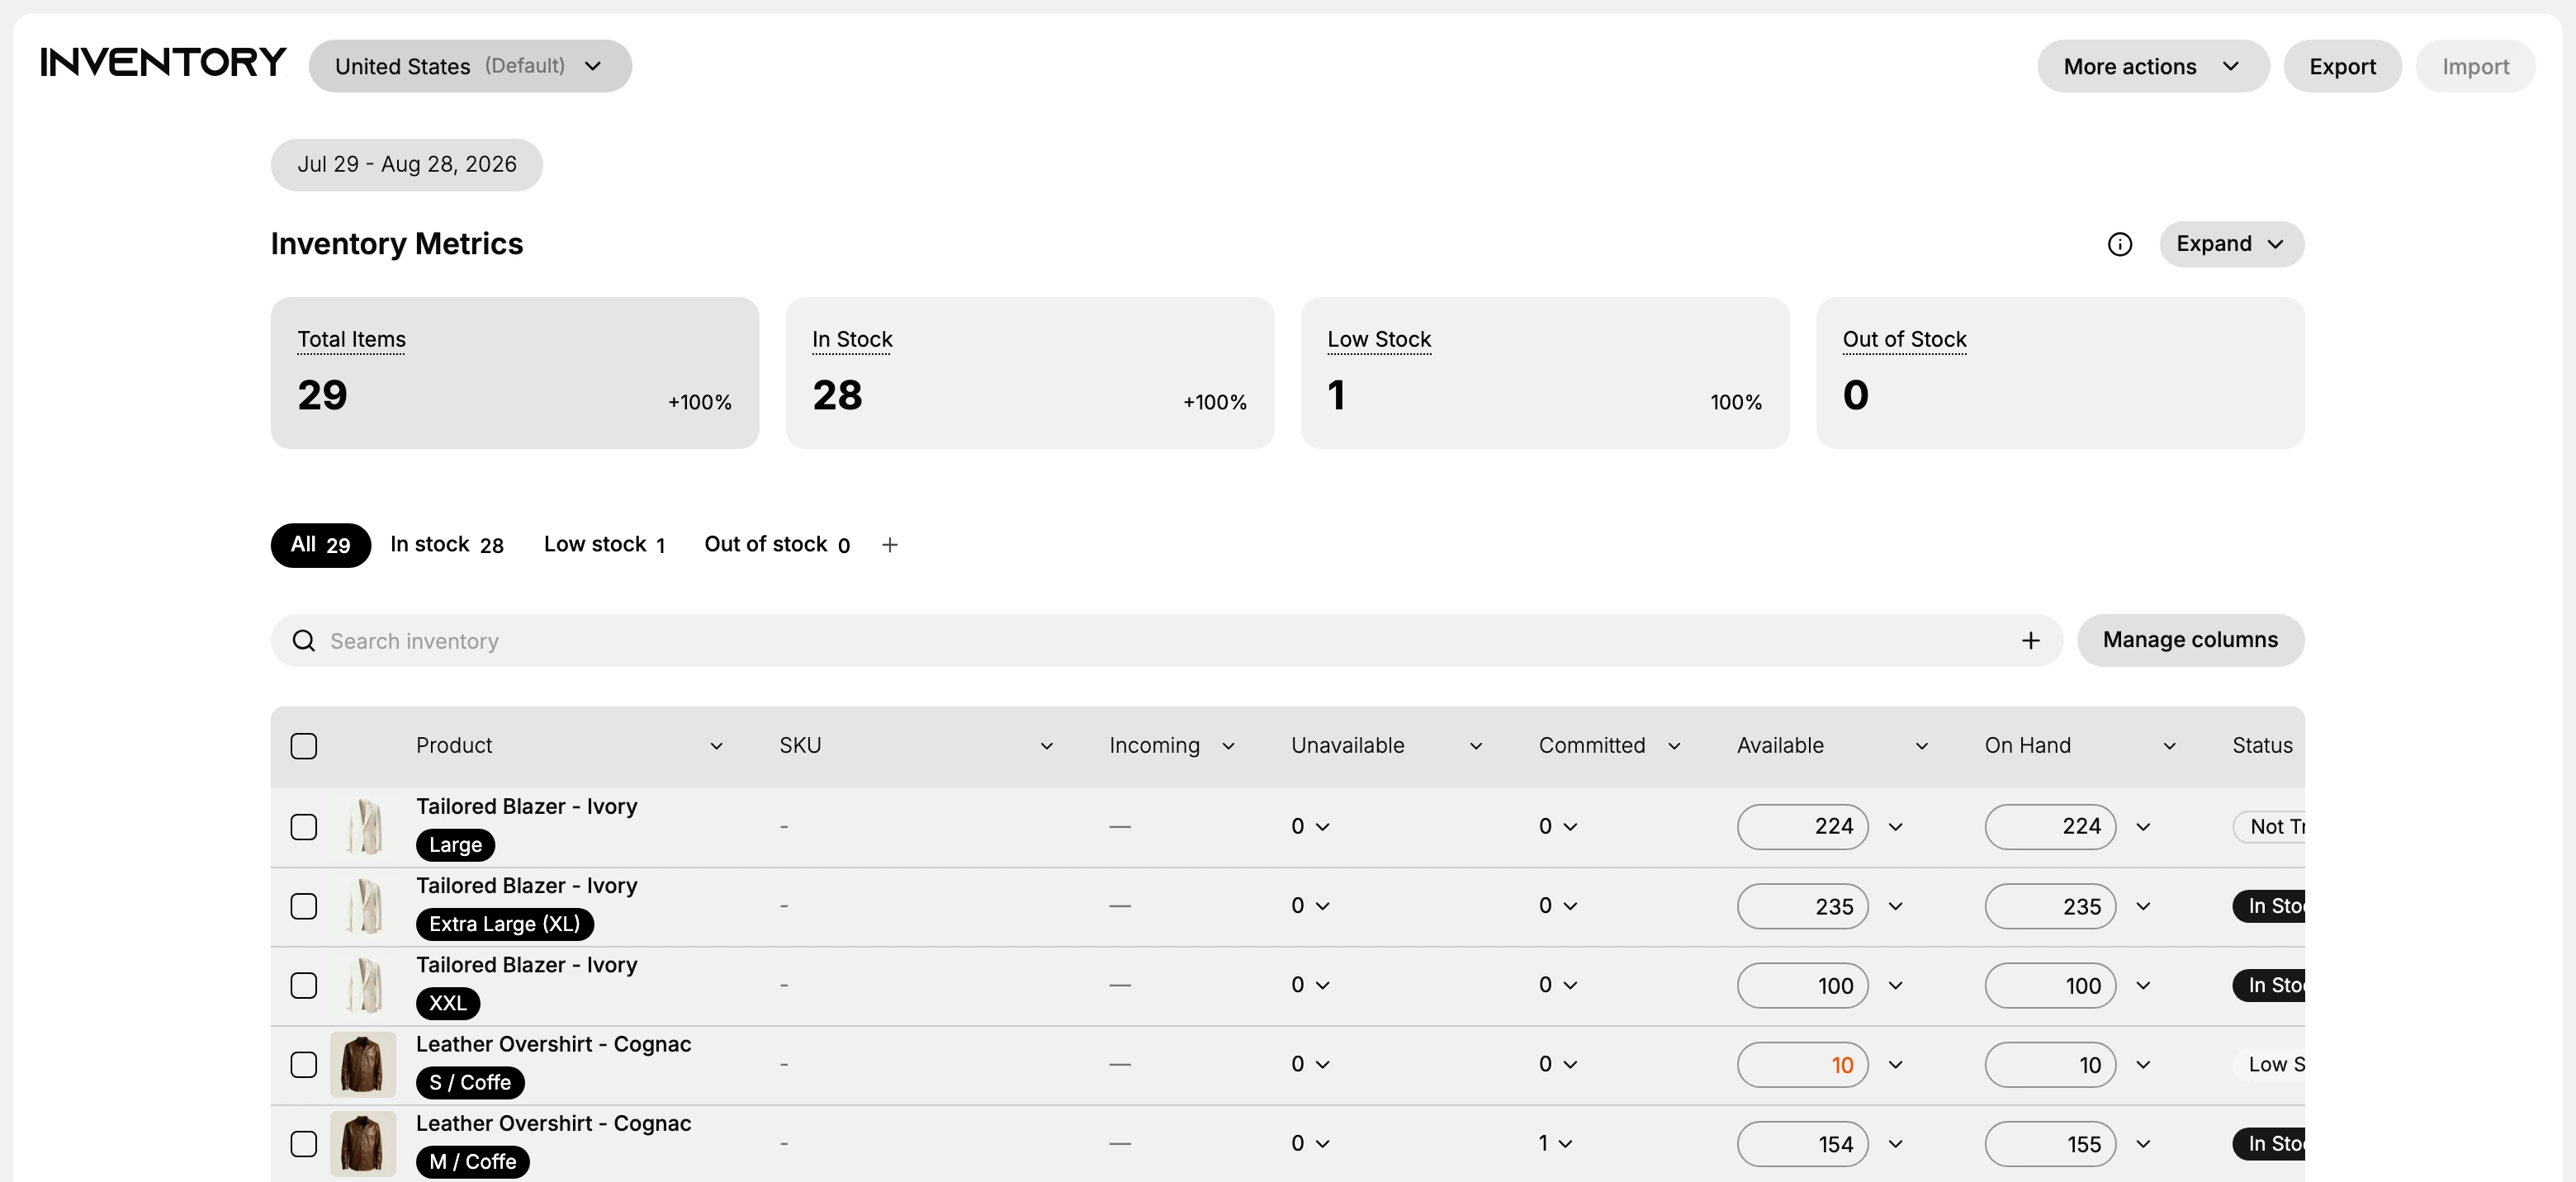Click the Import button
This screenshot has height=1182, width=2576.
click(x=2475, y=66)
